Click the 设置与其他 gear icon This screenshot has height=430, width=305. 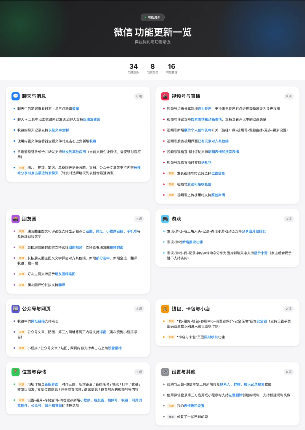[165, 372]
